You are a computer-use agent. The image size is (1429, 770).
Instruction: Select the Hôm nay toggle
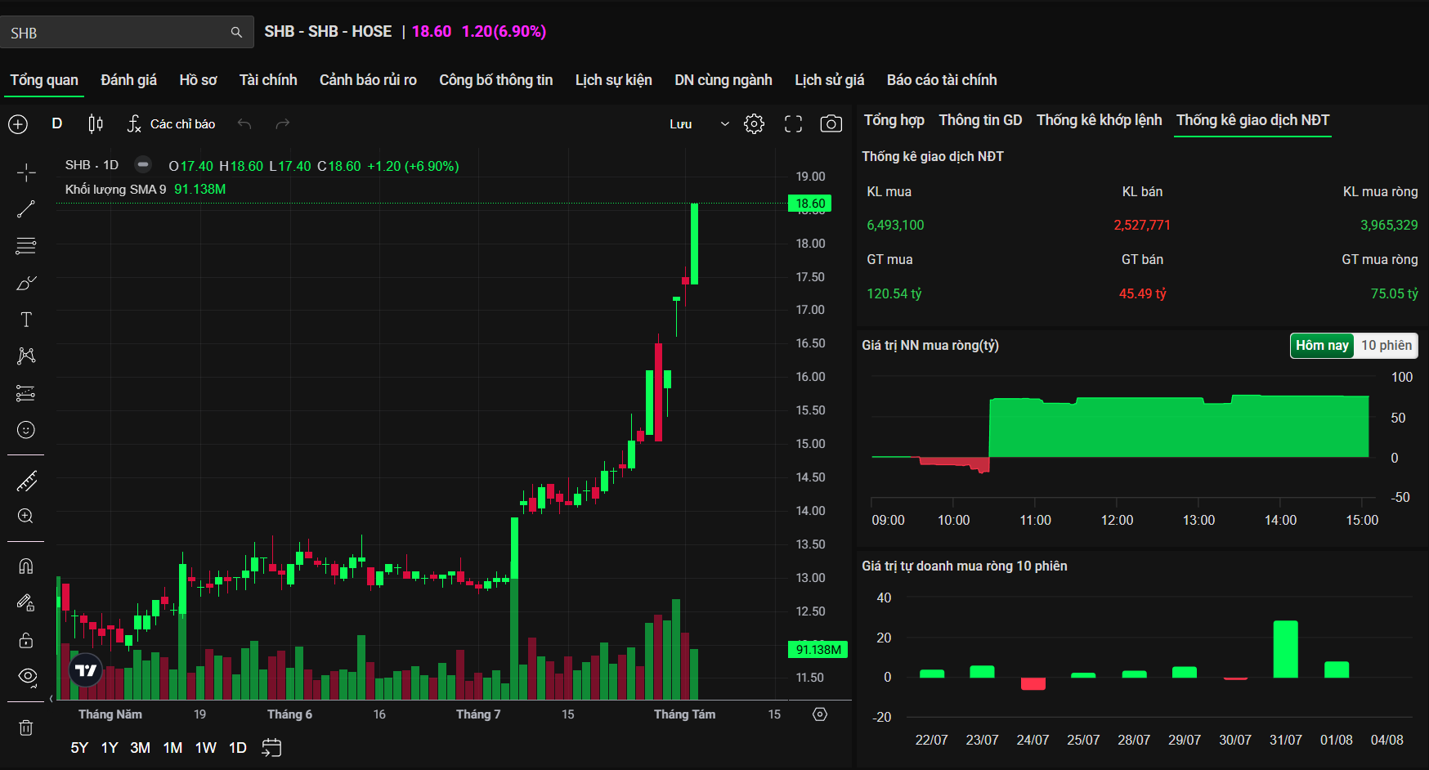pyautogui.click(x=1322, y=346)
